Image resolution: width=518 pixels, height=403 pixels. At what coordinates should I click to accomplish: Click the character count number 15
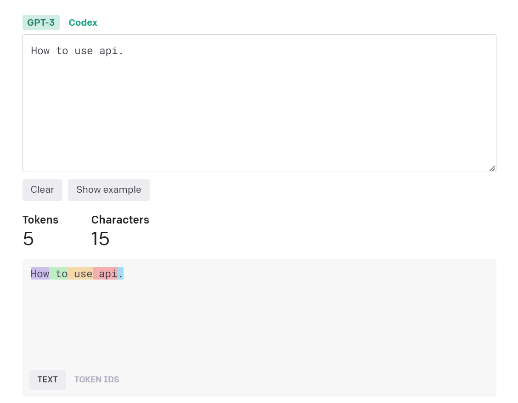100,239
